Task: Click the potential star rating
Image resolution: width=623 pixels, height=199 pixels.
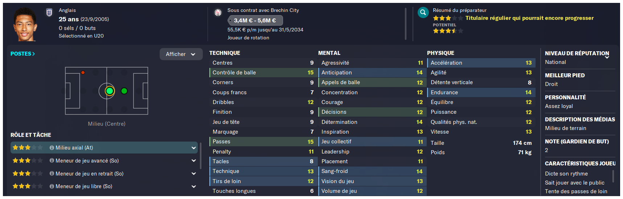Action: 448,31
